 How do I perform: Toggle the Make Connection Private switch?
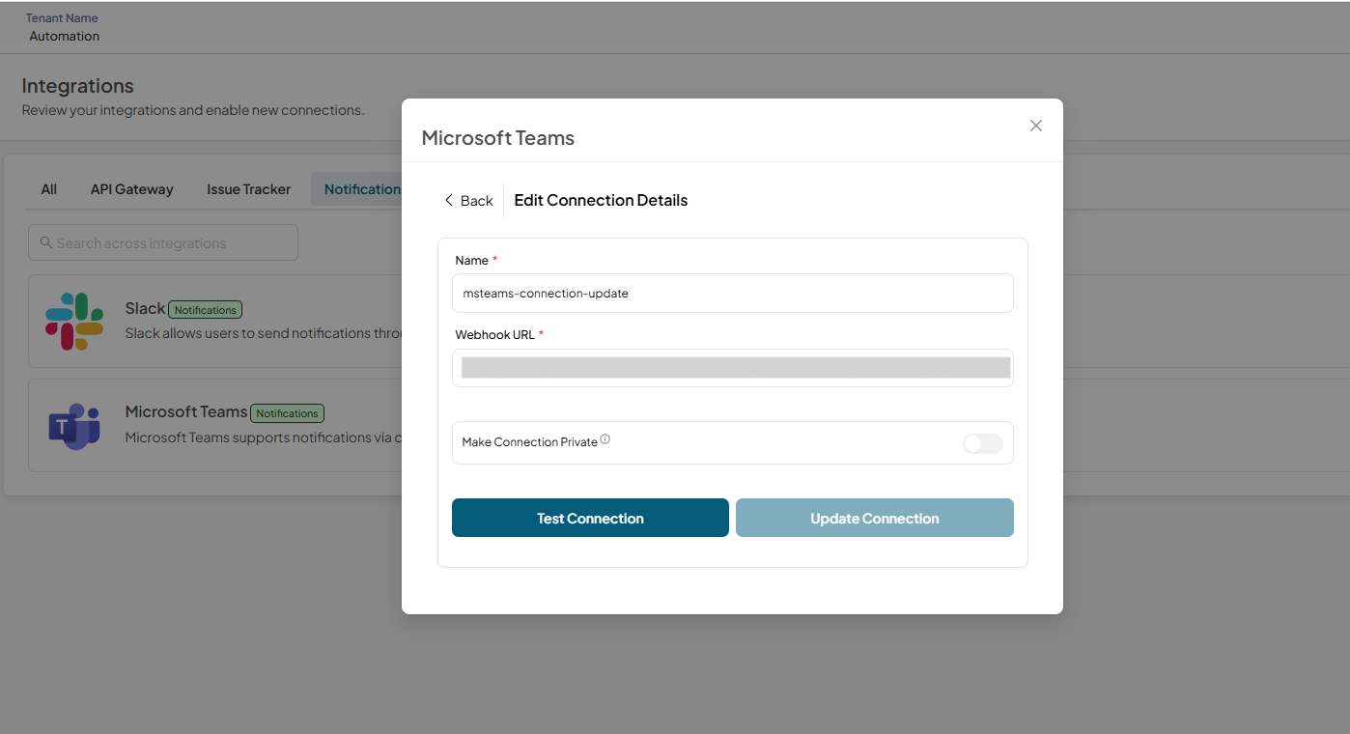point(983,443)
